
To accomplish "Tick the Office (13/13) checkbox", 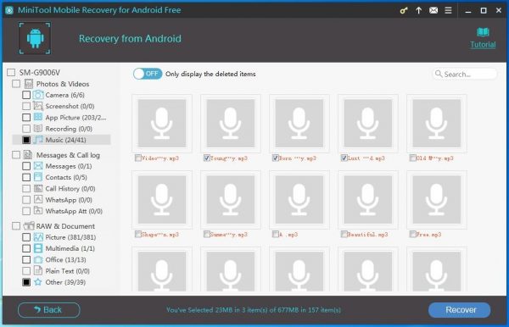I will point(26,259).
